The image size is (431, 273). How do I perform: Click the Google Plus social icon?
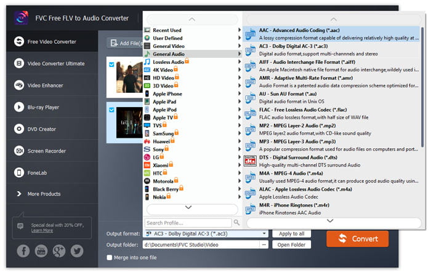pos(59,251)
